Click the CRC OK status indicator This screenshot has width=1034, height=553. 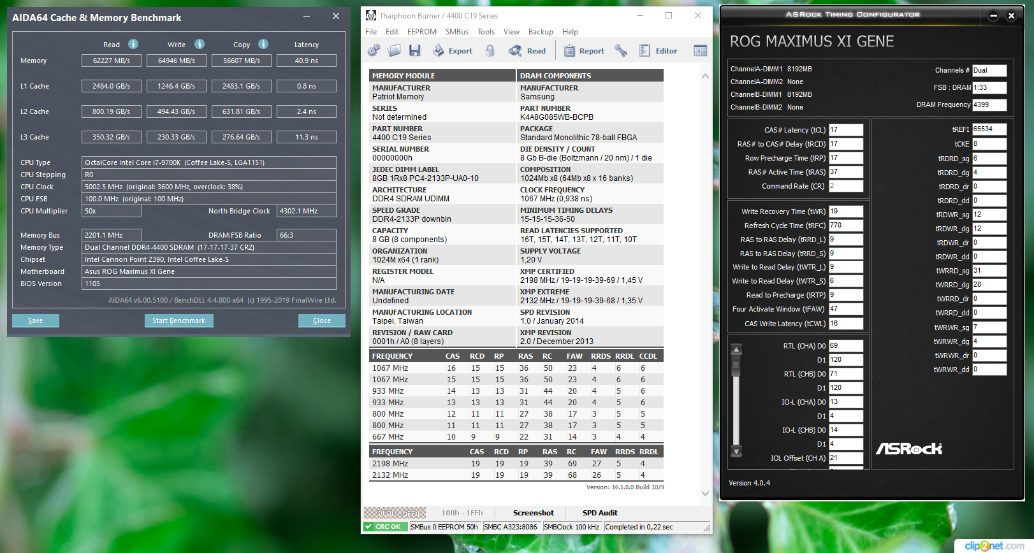(386, 527)
